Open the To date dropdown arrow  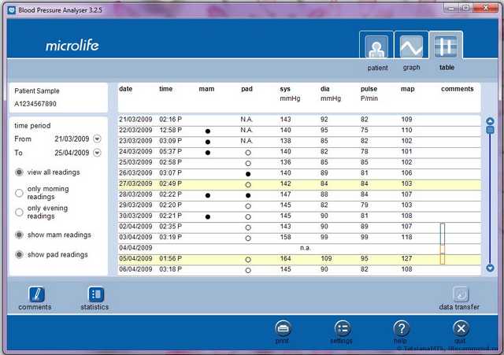(x=97, y=153)
